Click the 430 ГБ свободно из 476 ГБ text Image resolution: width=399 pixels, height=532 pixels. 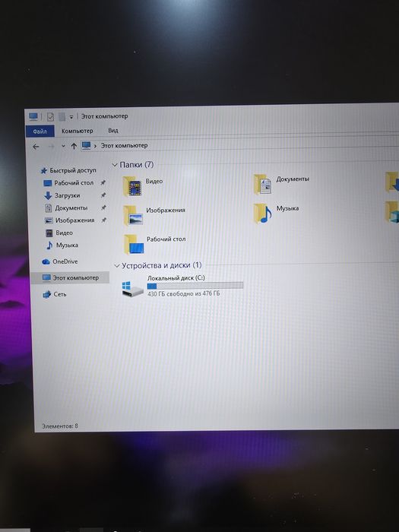(x=184, y=293)
